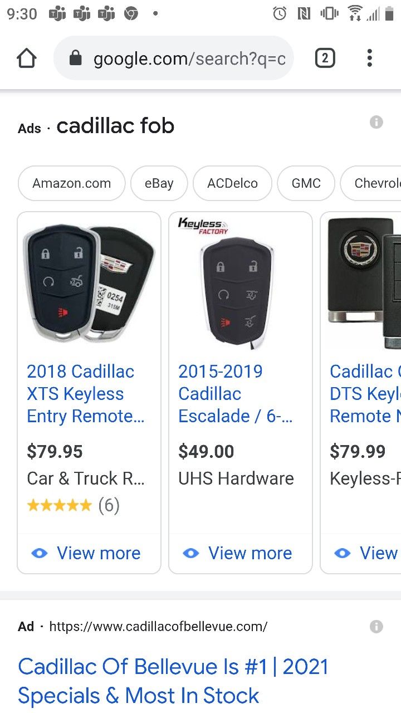
Task: Filter ads by GMC chip
Action: (306, 183)
